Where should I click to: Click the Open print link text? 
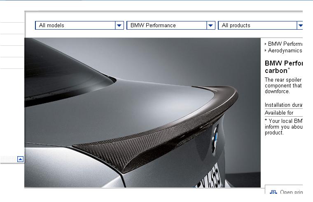click(291, 193)
